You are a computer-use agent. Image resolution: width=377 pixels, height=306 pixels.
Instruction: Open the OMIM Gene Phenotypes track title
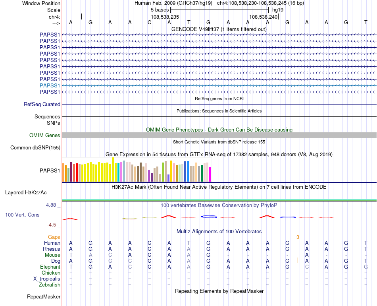point(219,130)
